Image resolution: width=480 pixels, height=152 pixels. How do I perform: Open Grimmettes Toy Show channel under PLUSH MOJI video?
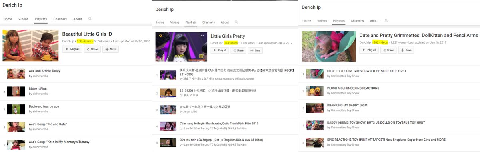[x=345, y=93]
